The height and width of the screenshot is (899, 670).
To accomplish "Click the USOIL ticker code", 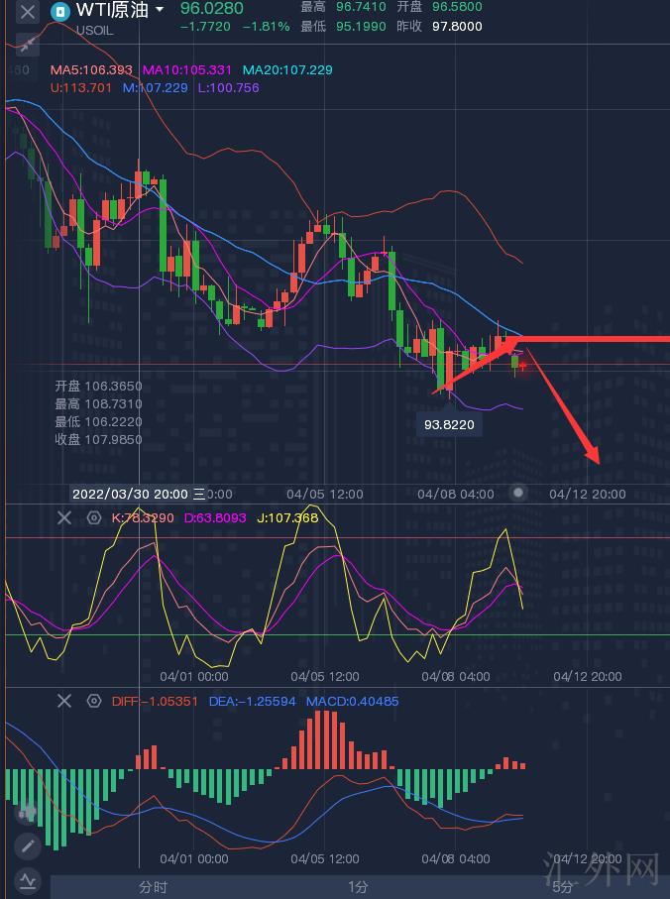I will [x=95, y=31].
